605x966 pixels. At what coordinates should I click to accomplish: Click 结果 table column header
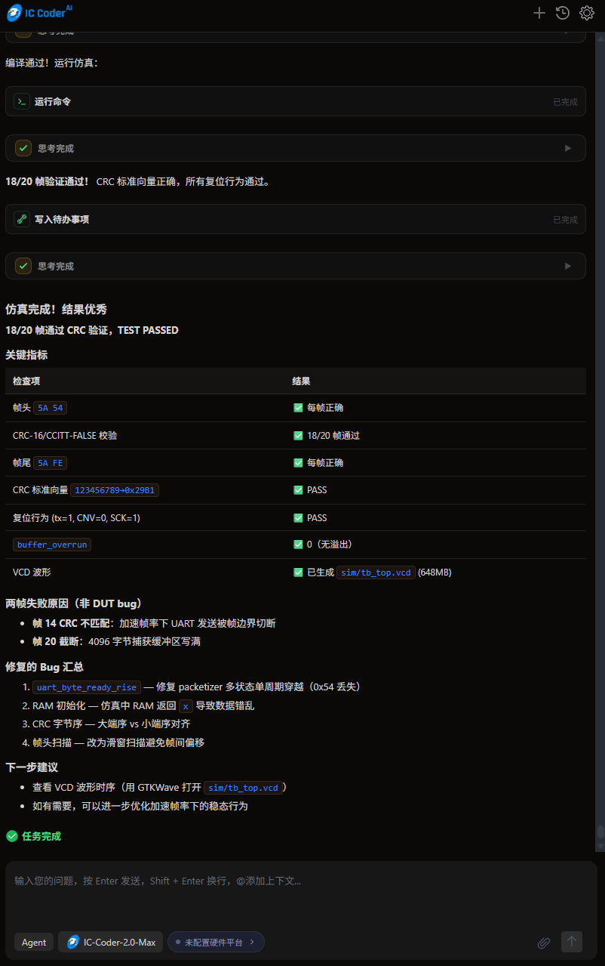301,381
